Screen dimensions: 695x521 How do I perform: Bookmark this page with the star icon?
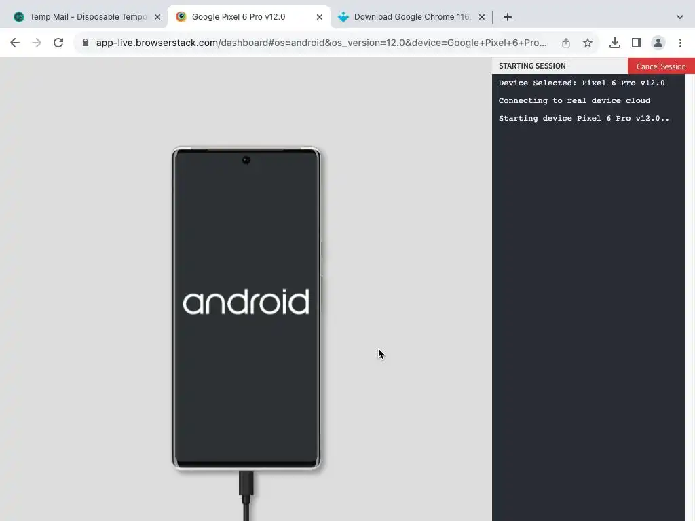[x=587, y=43]
